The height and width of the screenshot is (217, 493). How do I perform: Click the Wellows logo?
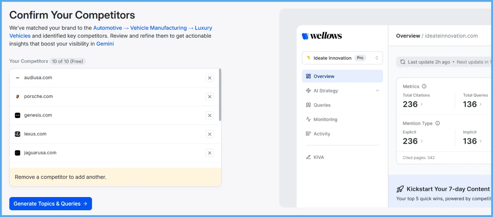pos(322,36)
